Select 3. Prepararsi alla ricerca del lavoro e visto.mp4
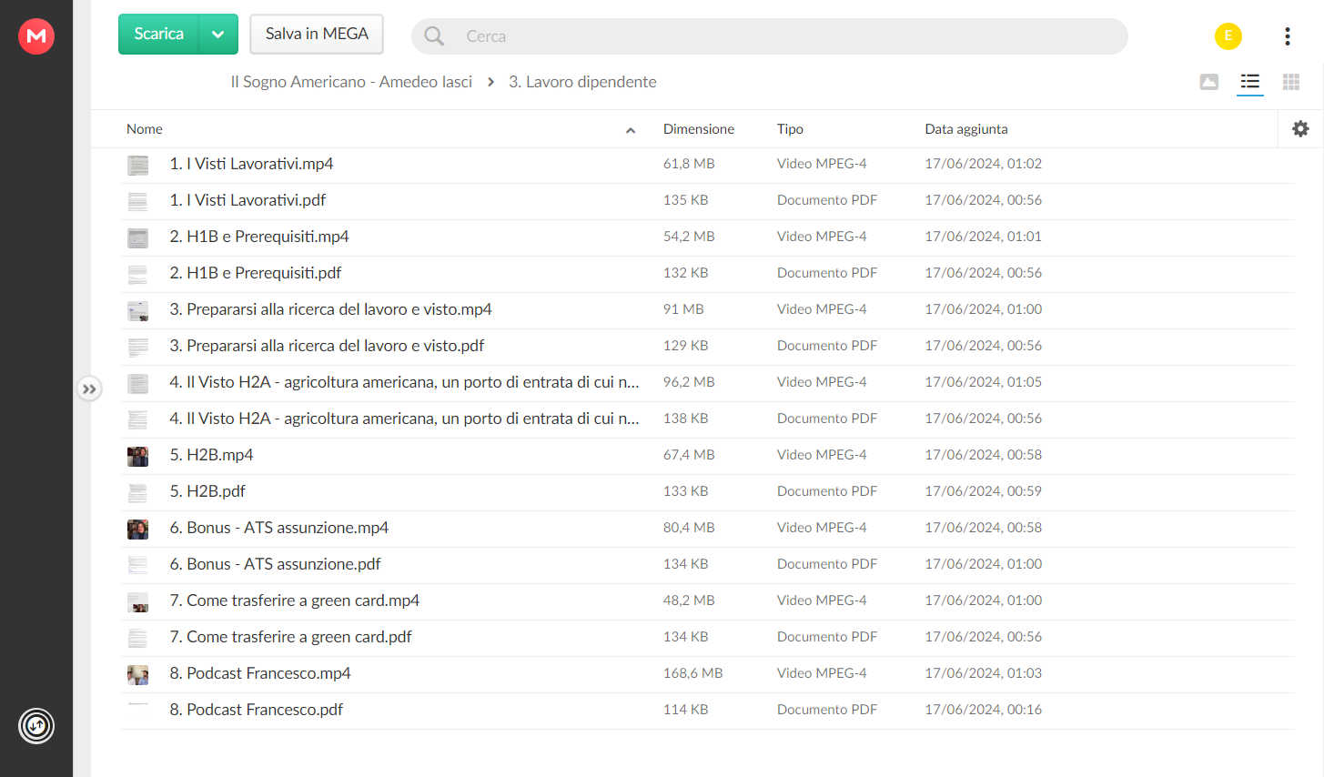The image size is (1324, 777). (x=708, y=310)
